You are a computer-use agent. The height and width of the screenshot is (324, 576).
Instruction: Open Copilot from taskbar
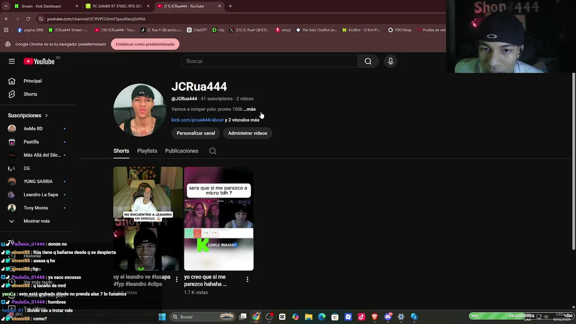click(x=295, y=317)
